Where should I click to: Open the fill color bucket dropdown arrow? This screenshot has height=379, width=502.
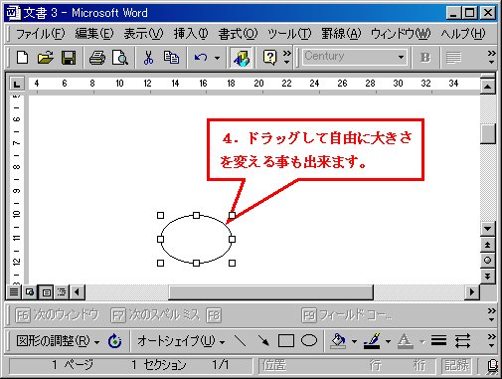[x=354, y=341]
